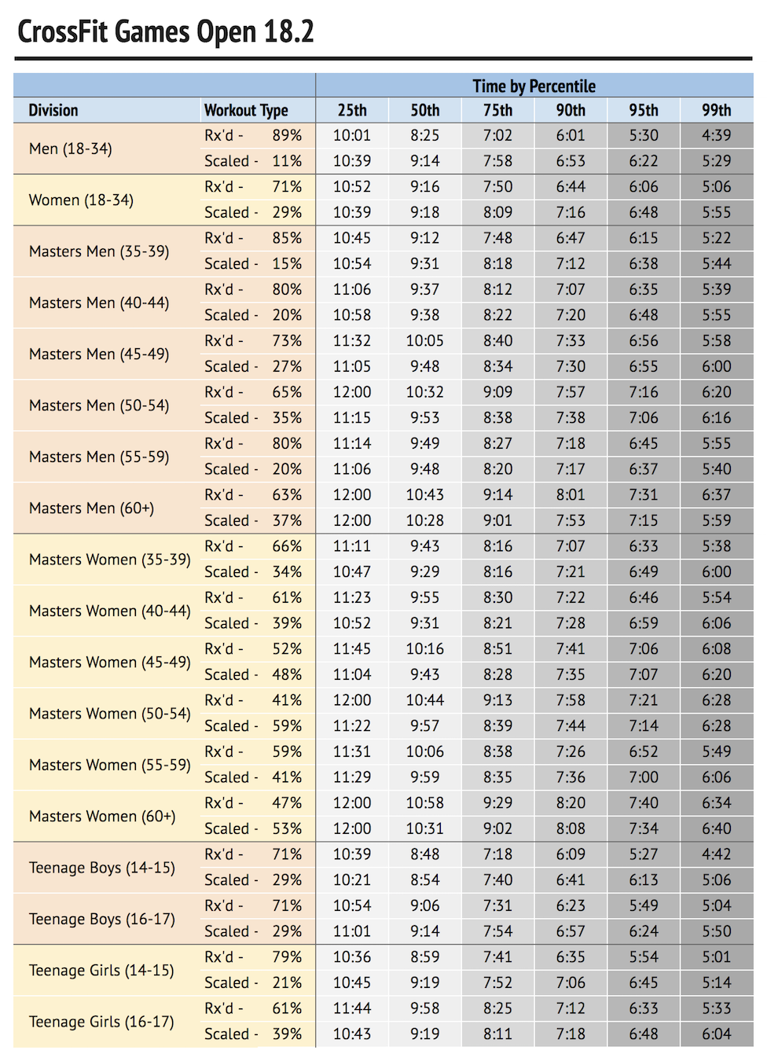The height and width of the screenshot is (1061, 767).
Task: Select Scaled 59% cell for Masters Women (50-54)
Action: 253,725
